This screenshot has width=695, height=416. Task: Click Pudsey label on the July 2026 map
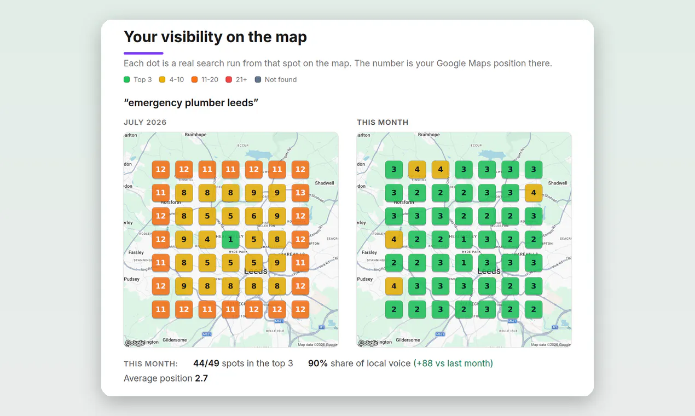click(x=132, y=279)
